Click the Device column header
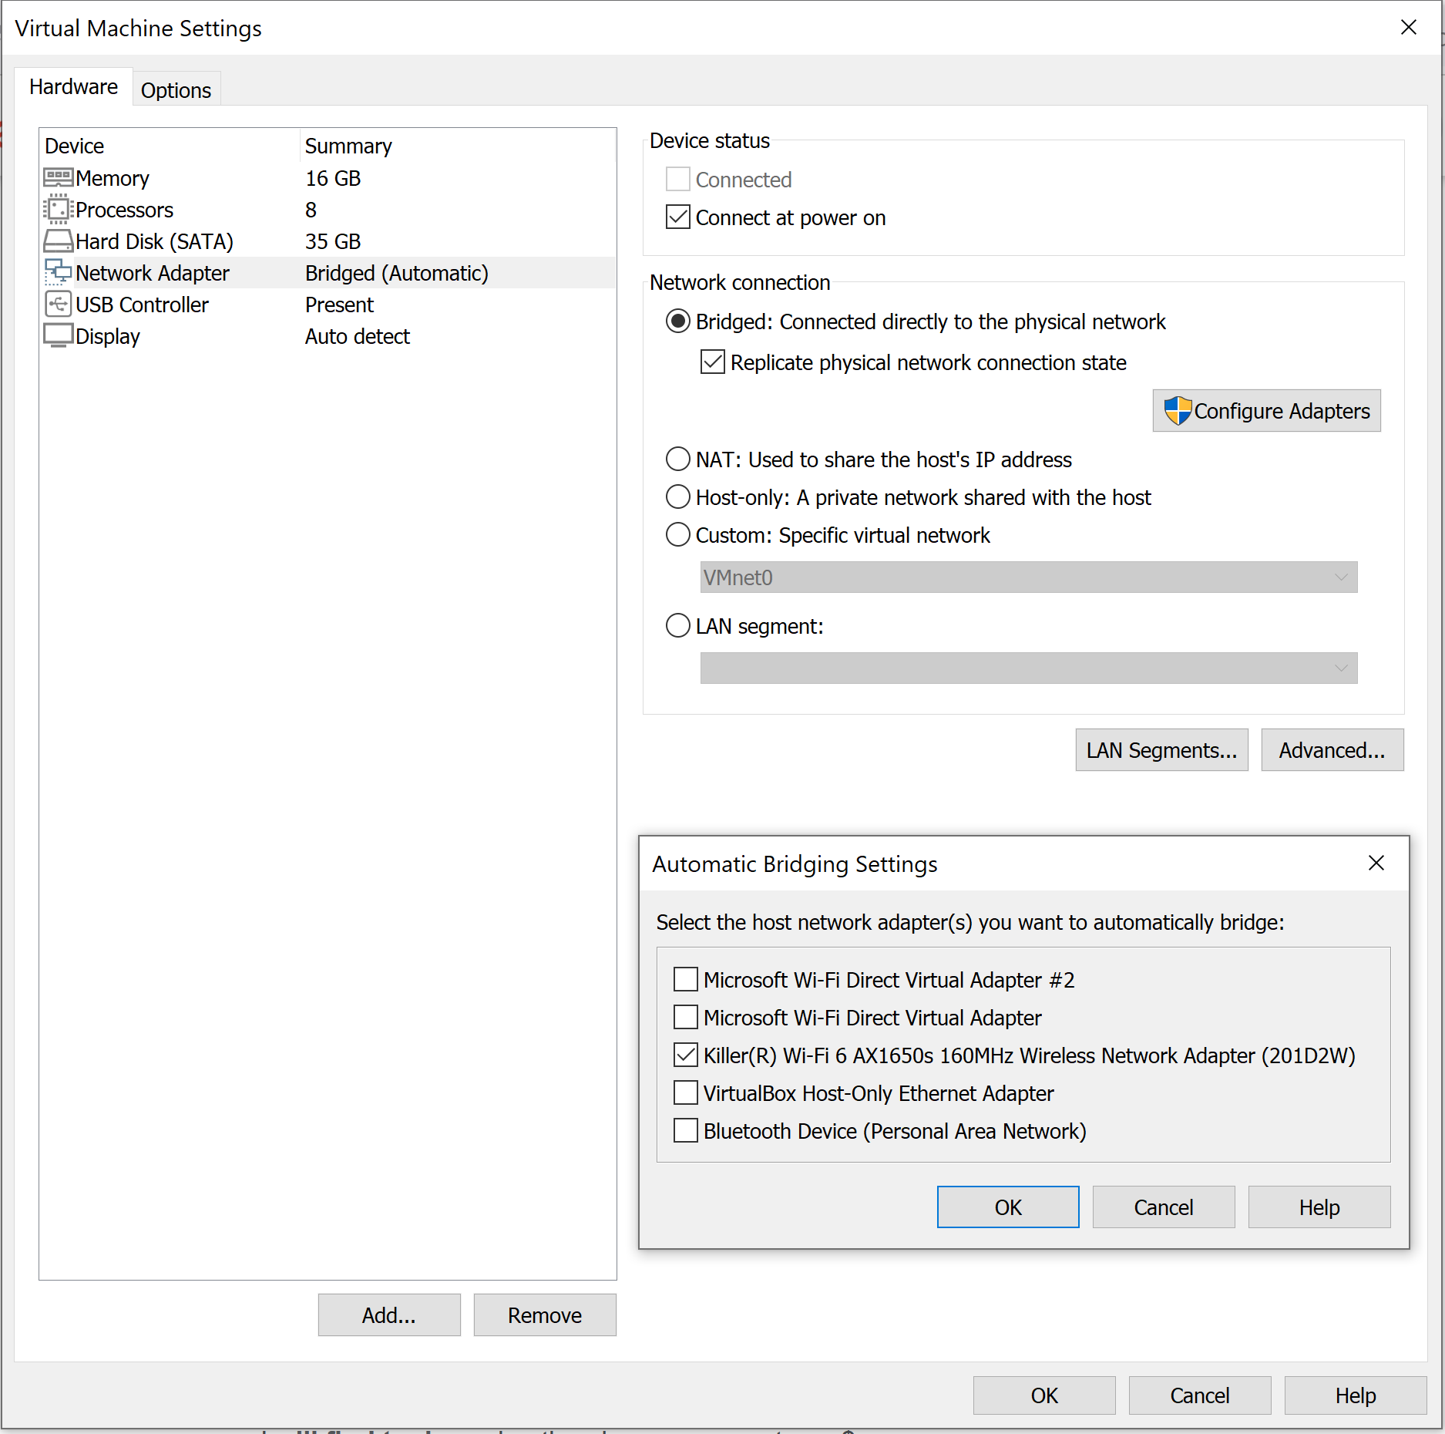The height and width of the screenshot is (1434, 1445). [x=74, y=146]
